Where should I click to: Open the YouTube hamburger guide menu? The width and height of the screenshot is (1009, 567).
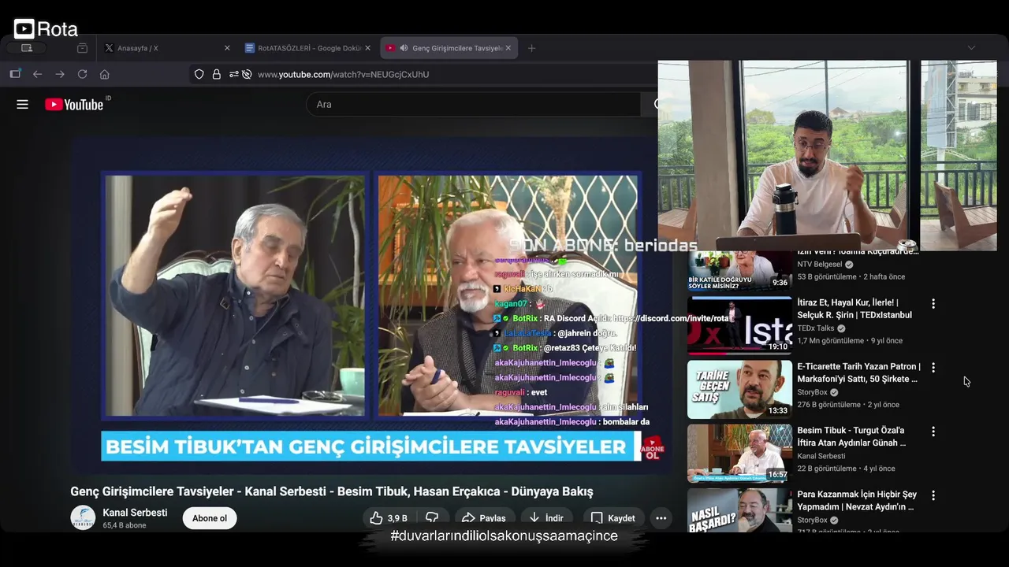coord(22,104)
